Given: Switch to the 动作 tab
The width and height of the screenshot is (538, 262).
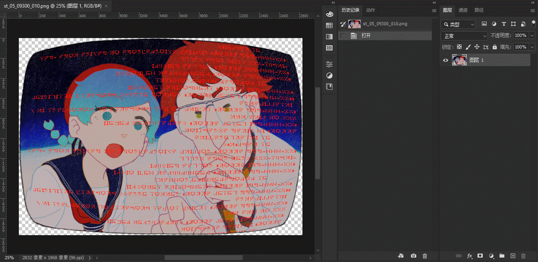Looking at the screenshot, I should 371,10.
